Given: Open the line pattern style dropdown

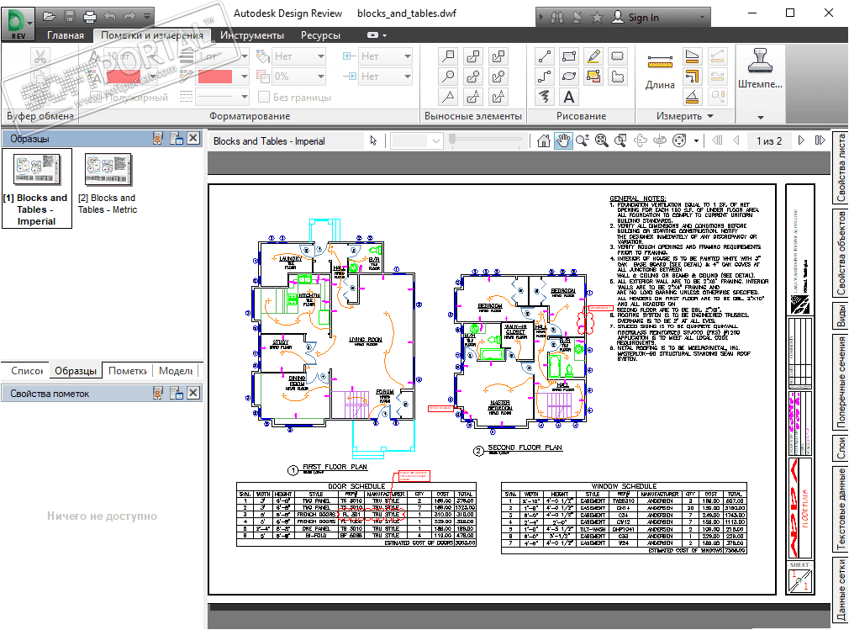Looking at the screenshot, I should [245, 97].
